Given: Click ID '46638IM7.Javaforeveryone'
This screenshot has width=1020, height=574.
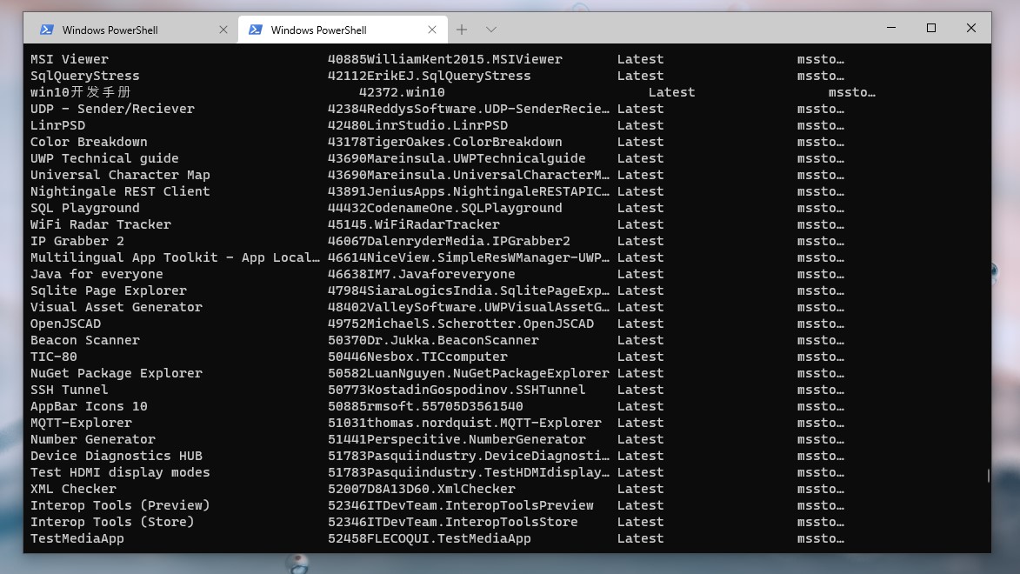Looking at the screenshot, I should [x=422, y=274].
